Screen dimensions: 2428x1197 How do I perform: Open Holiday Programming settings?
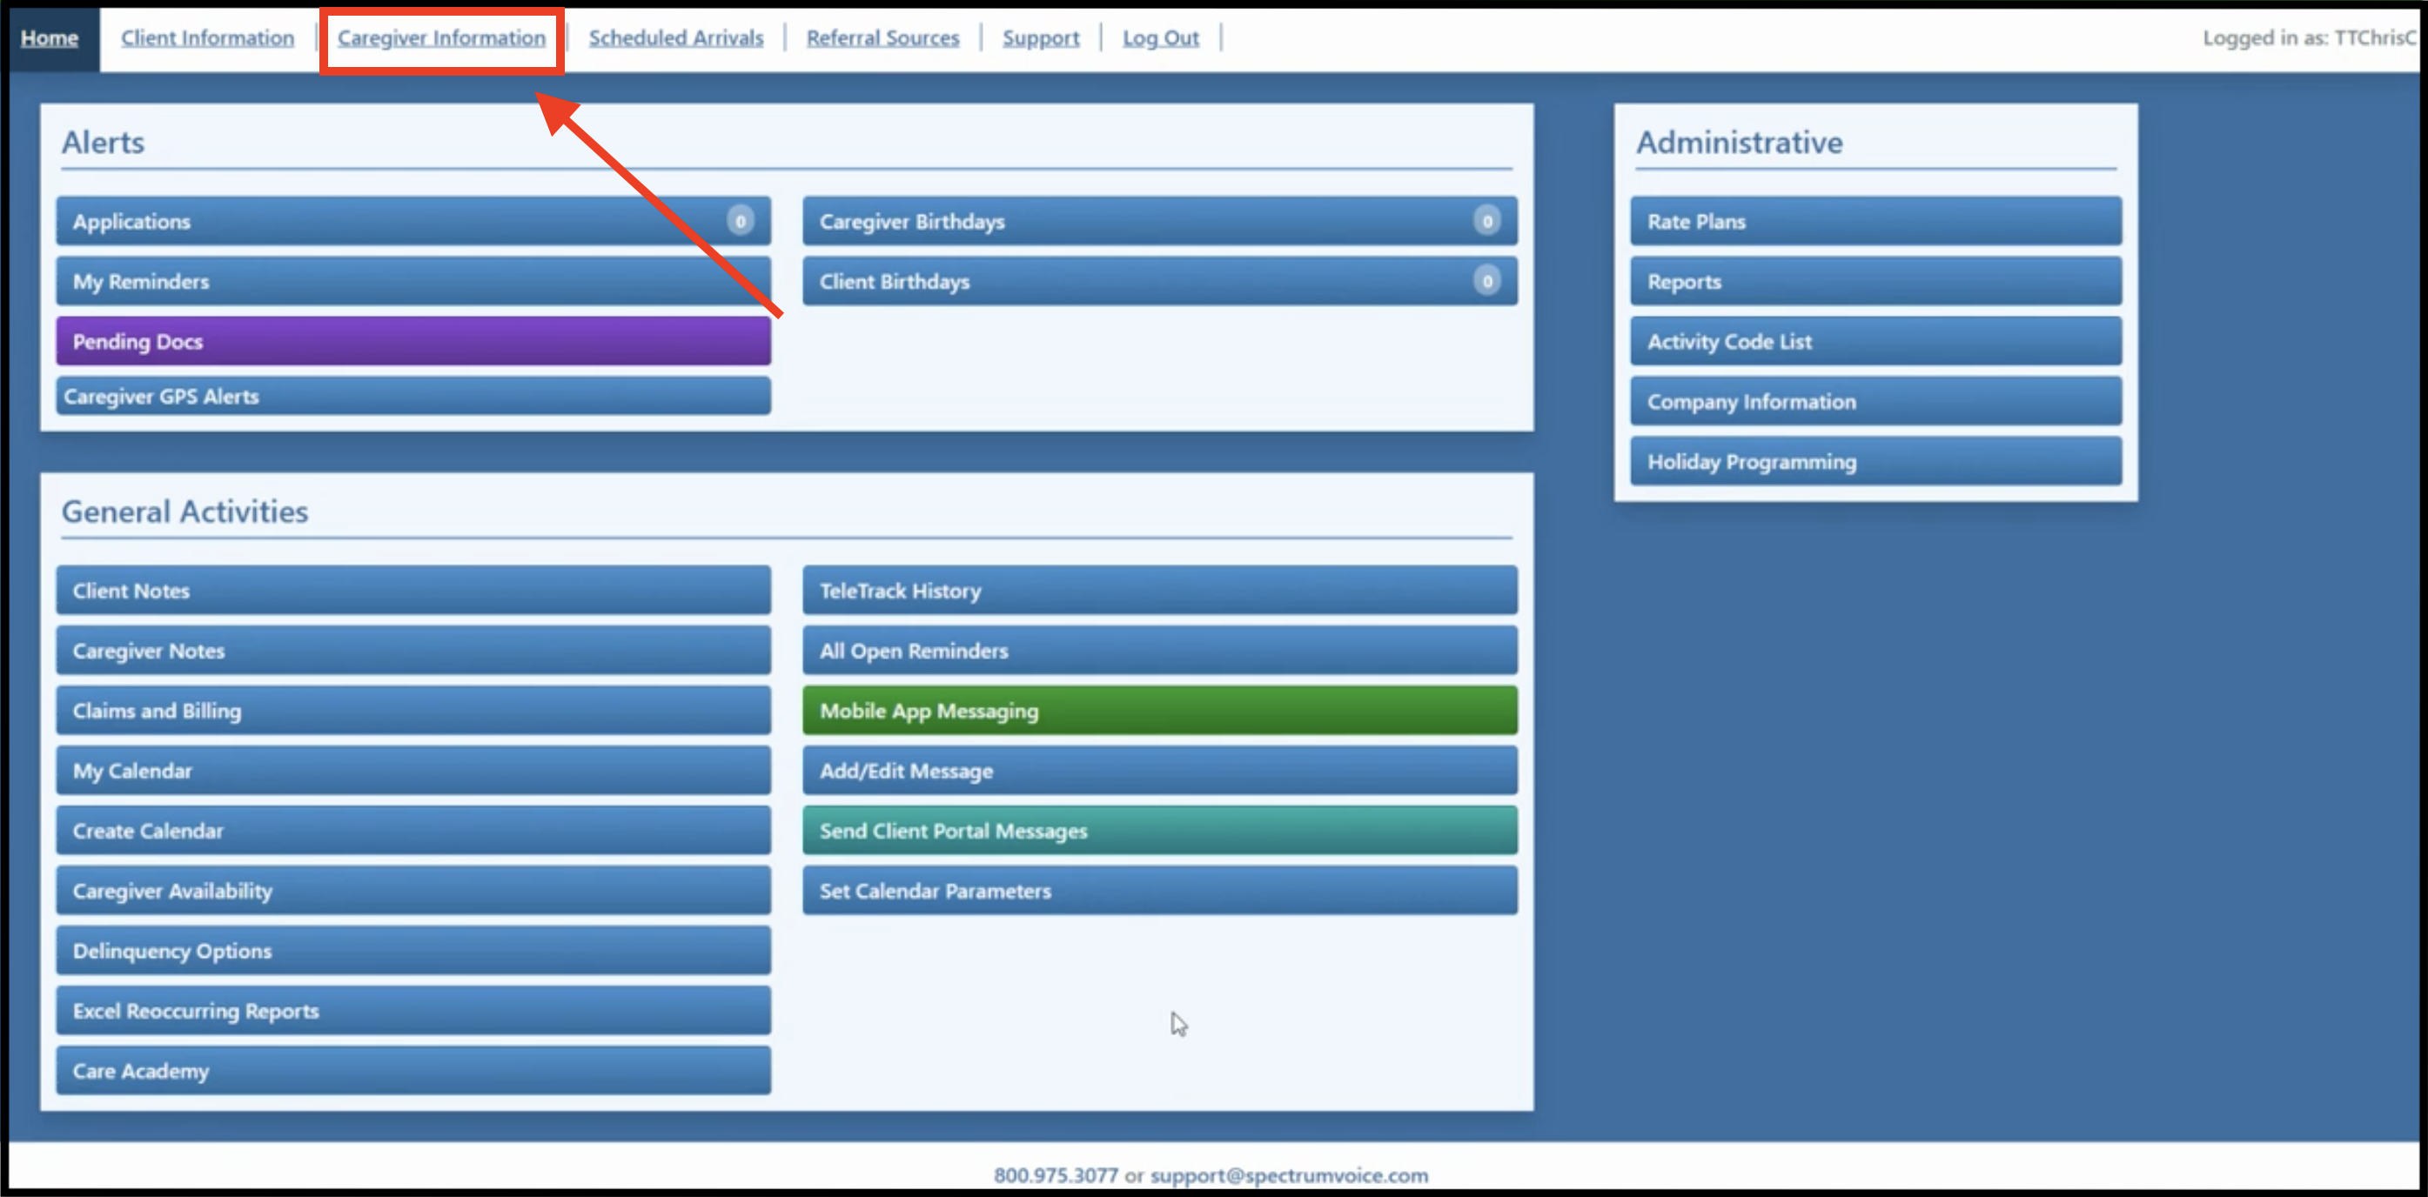pyautogui.click(x=1875, y=462)
